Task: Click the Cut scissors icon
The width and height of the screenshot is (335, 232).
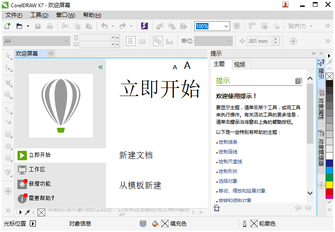Action: (65, 26)
